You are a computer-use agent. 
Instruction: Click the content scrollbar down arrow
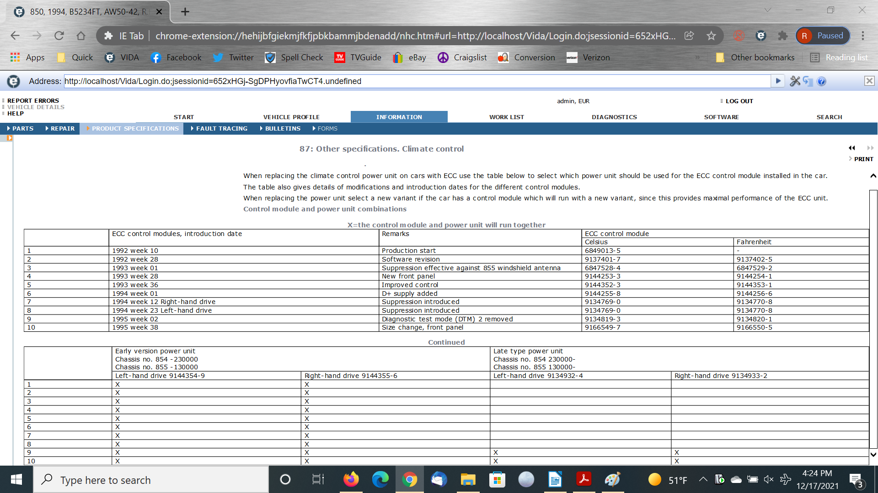click(x=873, y=454)
